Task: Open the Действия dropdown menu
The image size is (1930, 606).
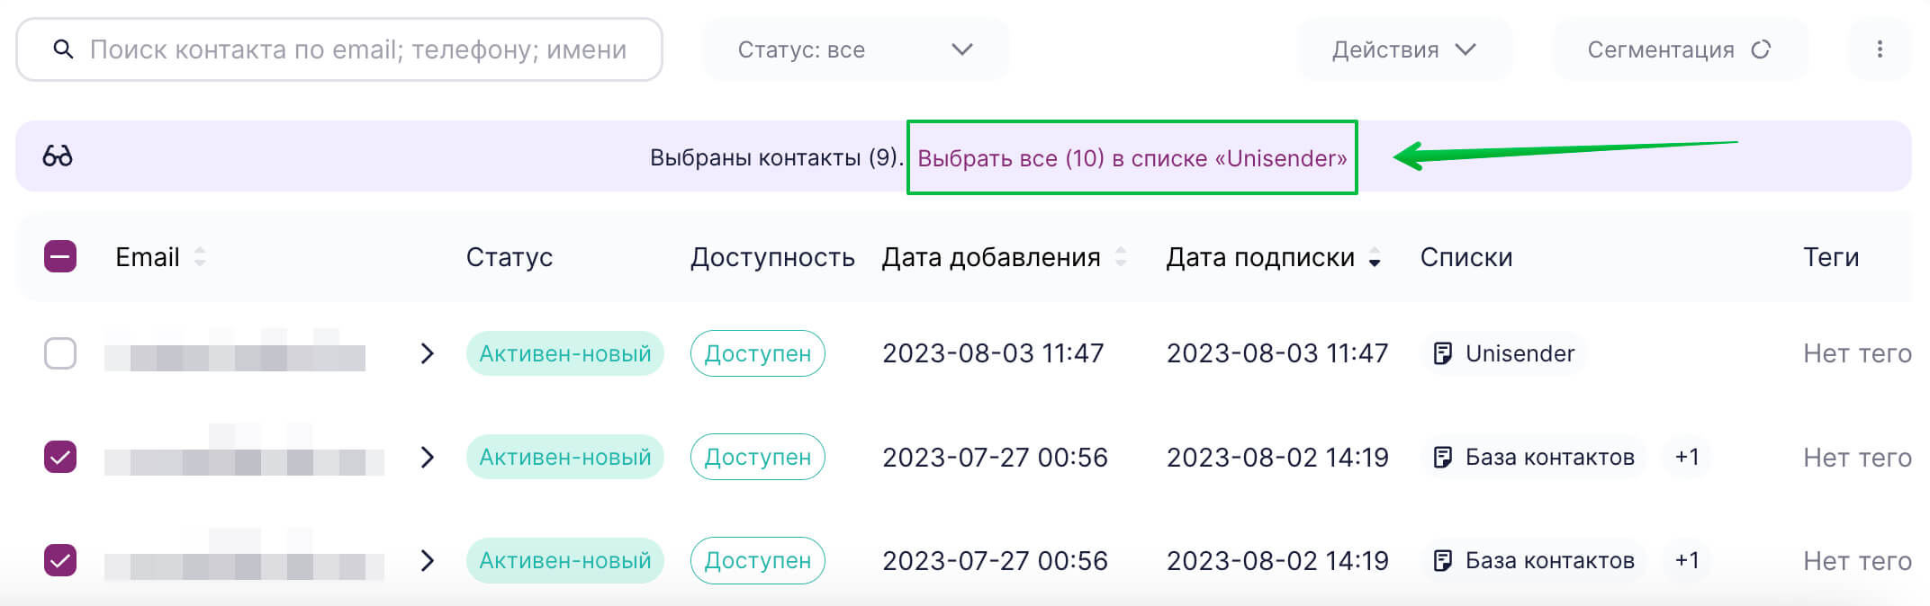Action: (1403, 49)
